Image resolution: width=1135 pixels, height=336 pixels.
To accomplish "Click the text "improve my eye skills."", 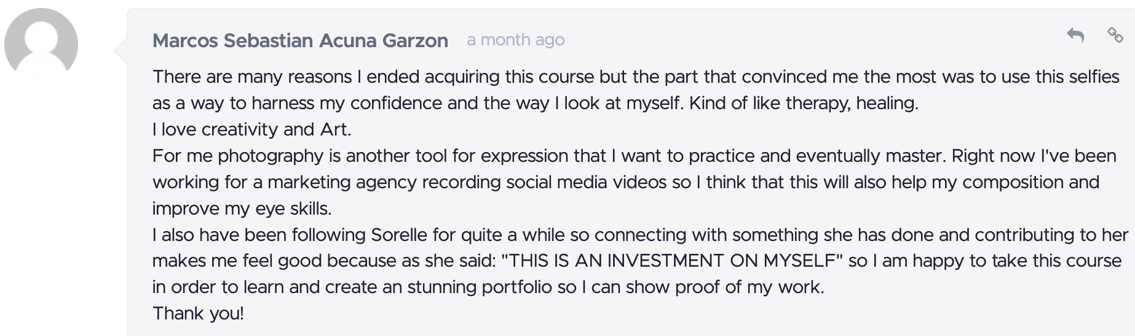I will pyautogui.click(x=242, y=208).
